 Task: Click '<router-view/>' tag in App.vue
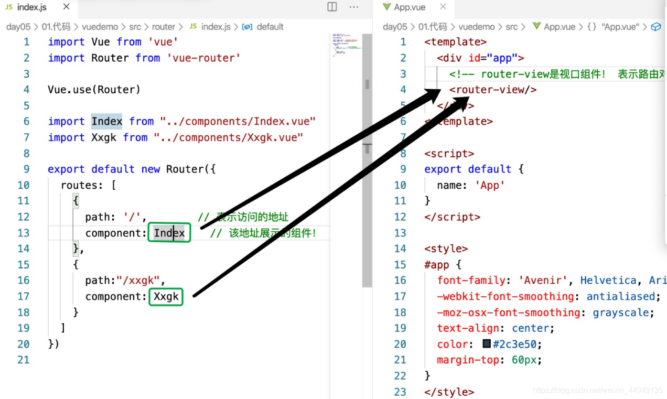tap(493, 89)
